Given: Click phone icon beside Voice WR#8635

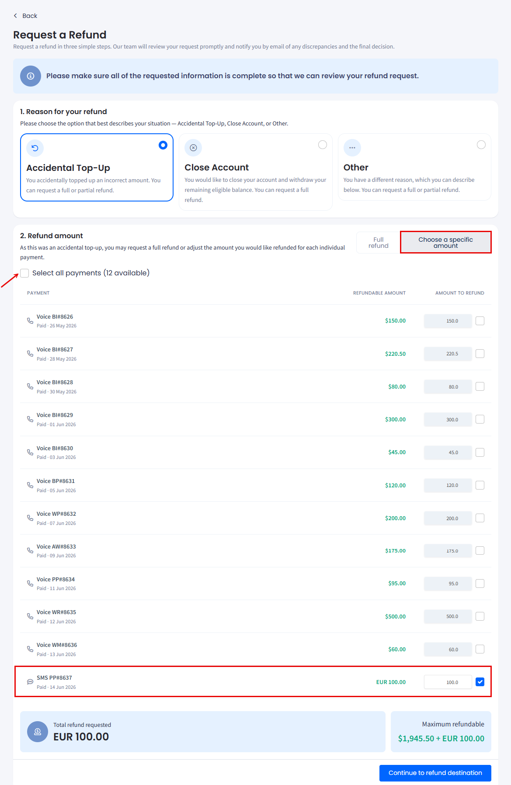Looking at the screenshot, I should [x=30, y=616].
